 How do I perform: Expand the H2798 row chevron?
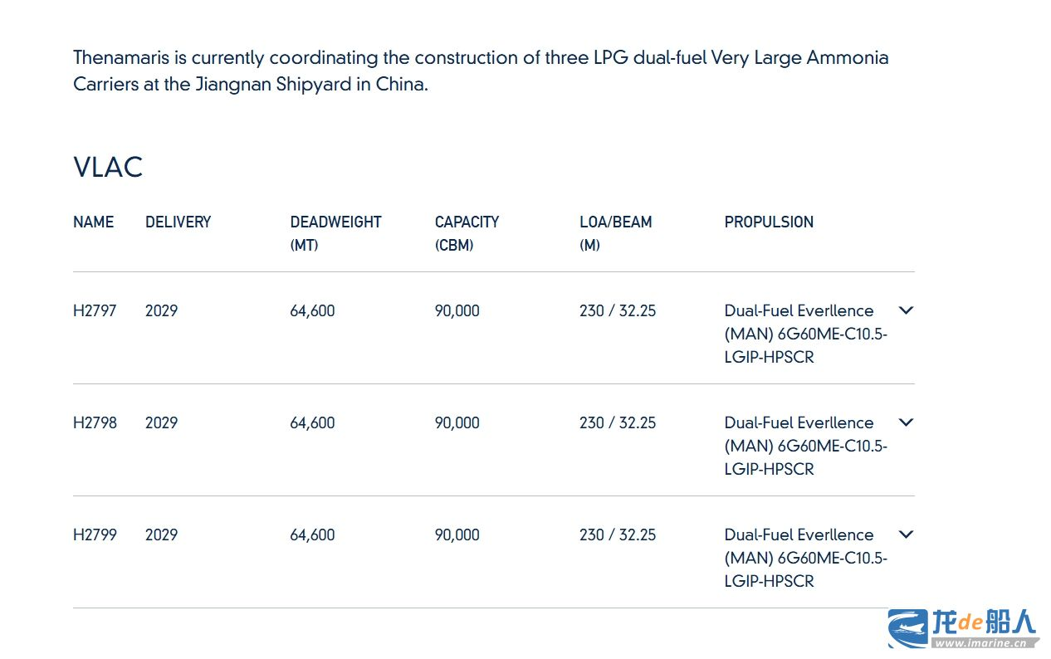(x=906, y=422)
